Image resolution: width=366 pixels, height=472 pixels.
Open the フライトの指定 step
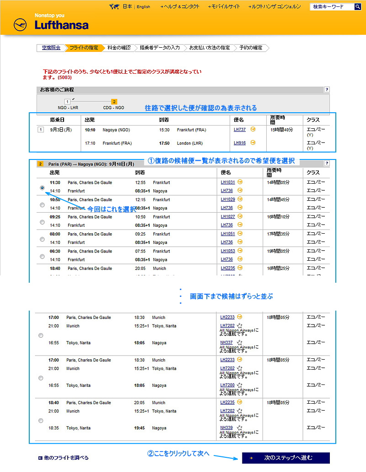(x=84, y=48)
